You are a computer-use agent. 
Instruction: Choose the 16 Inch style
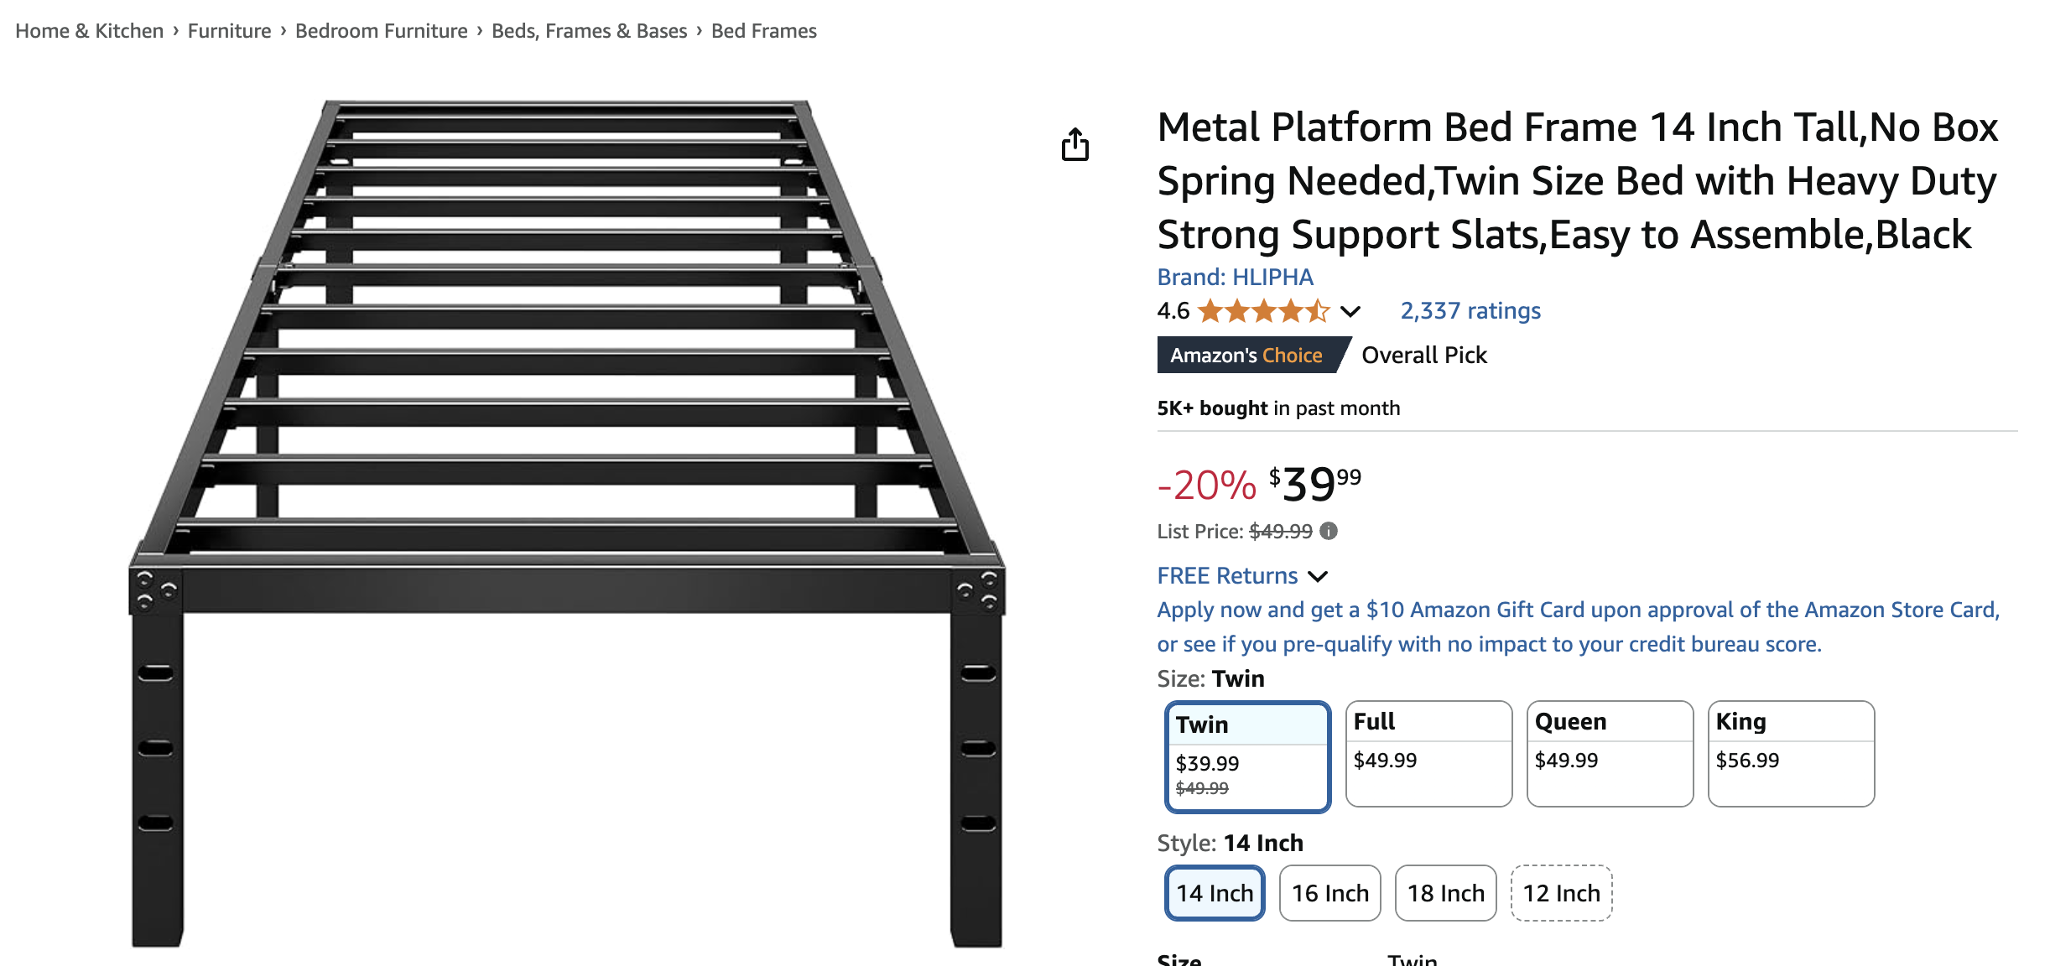click(x=1329, y=893)
